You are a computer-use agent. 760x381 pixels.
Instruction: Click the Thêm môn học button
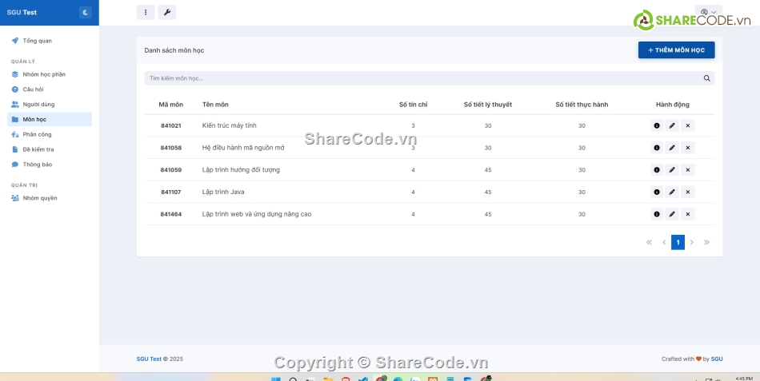[x=676, y=50]
